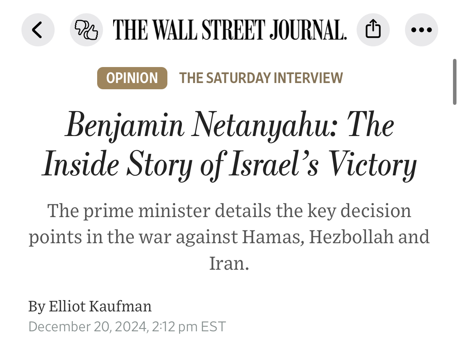Viewport: 460px width, 350px height.
Task: Tap the share icon
Action: [x=373, y=30]
